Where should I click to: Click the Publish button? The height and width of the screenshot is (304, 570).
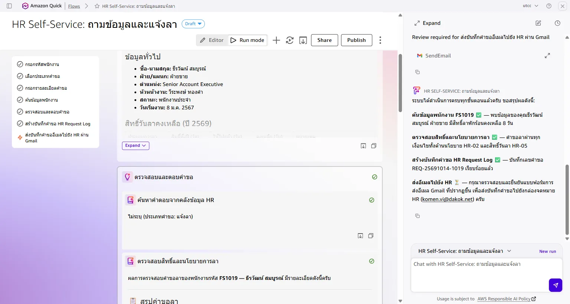pos(356,40)
